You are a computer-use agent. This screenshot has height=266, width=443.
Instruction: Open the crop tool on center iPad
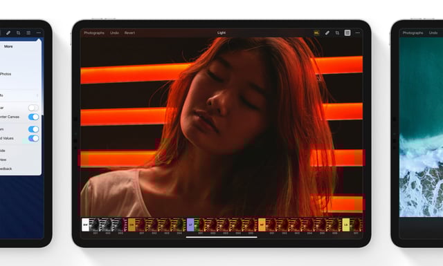pos(337,32)
